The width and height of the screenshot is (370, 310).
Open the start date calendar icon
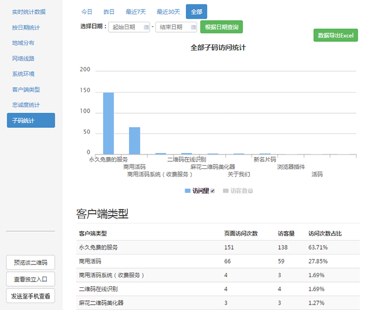click(x=146, y=27)
